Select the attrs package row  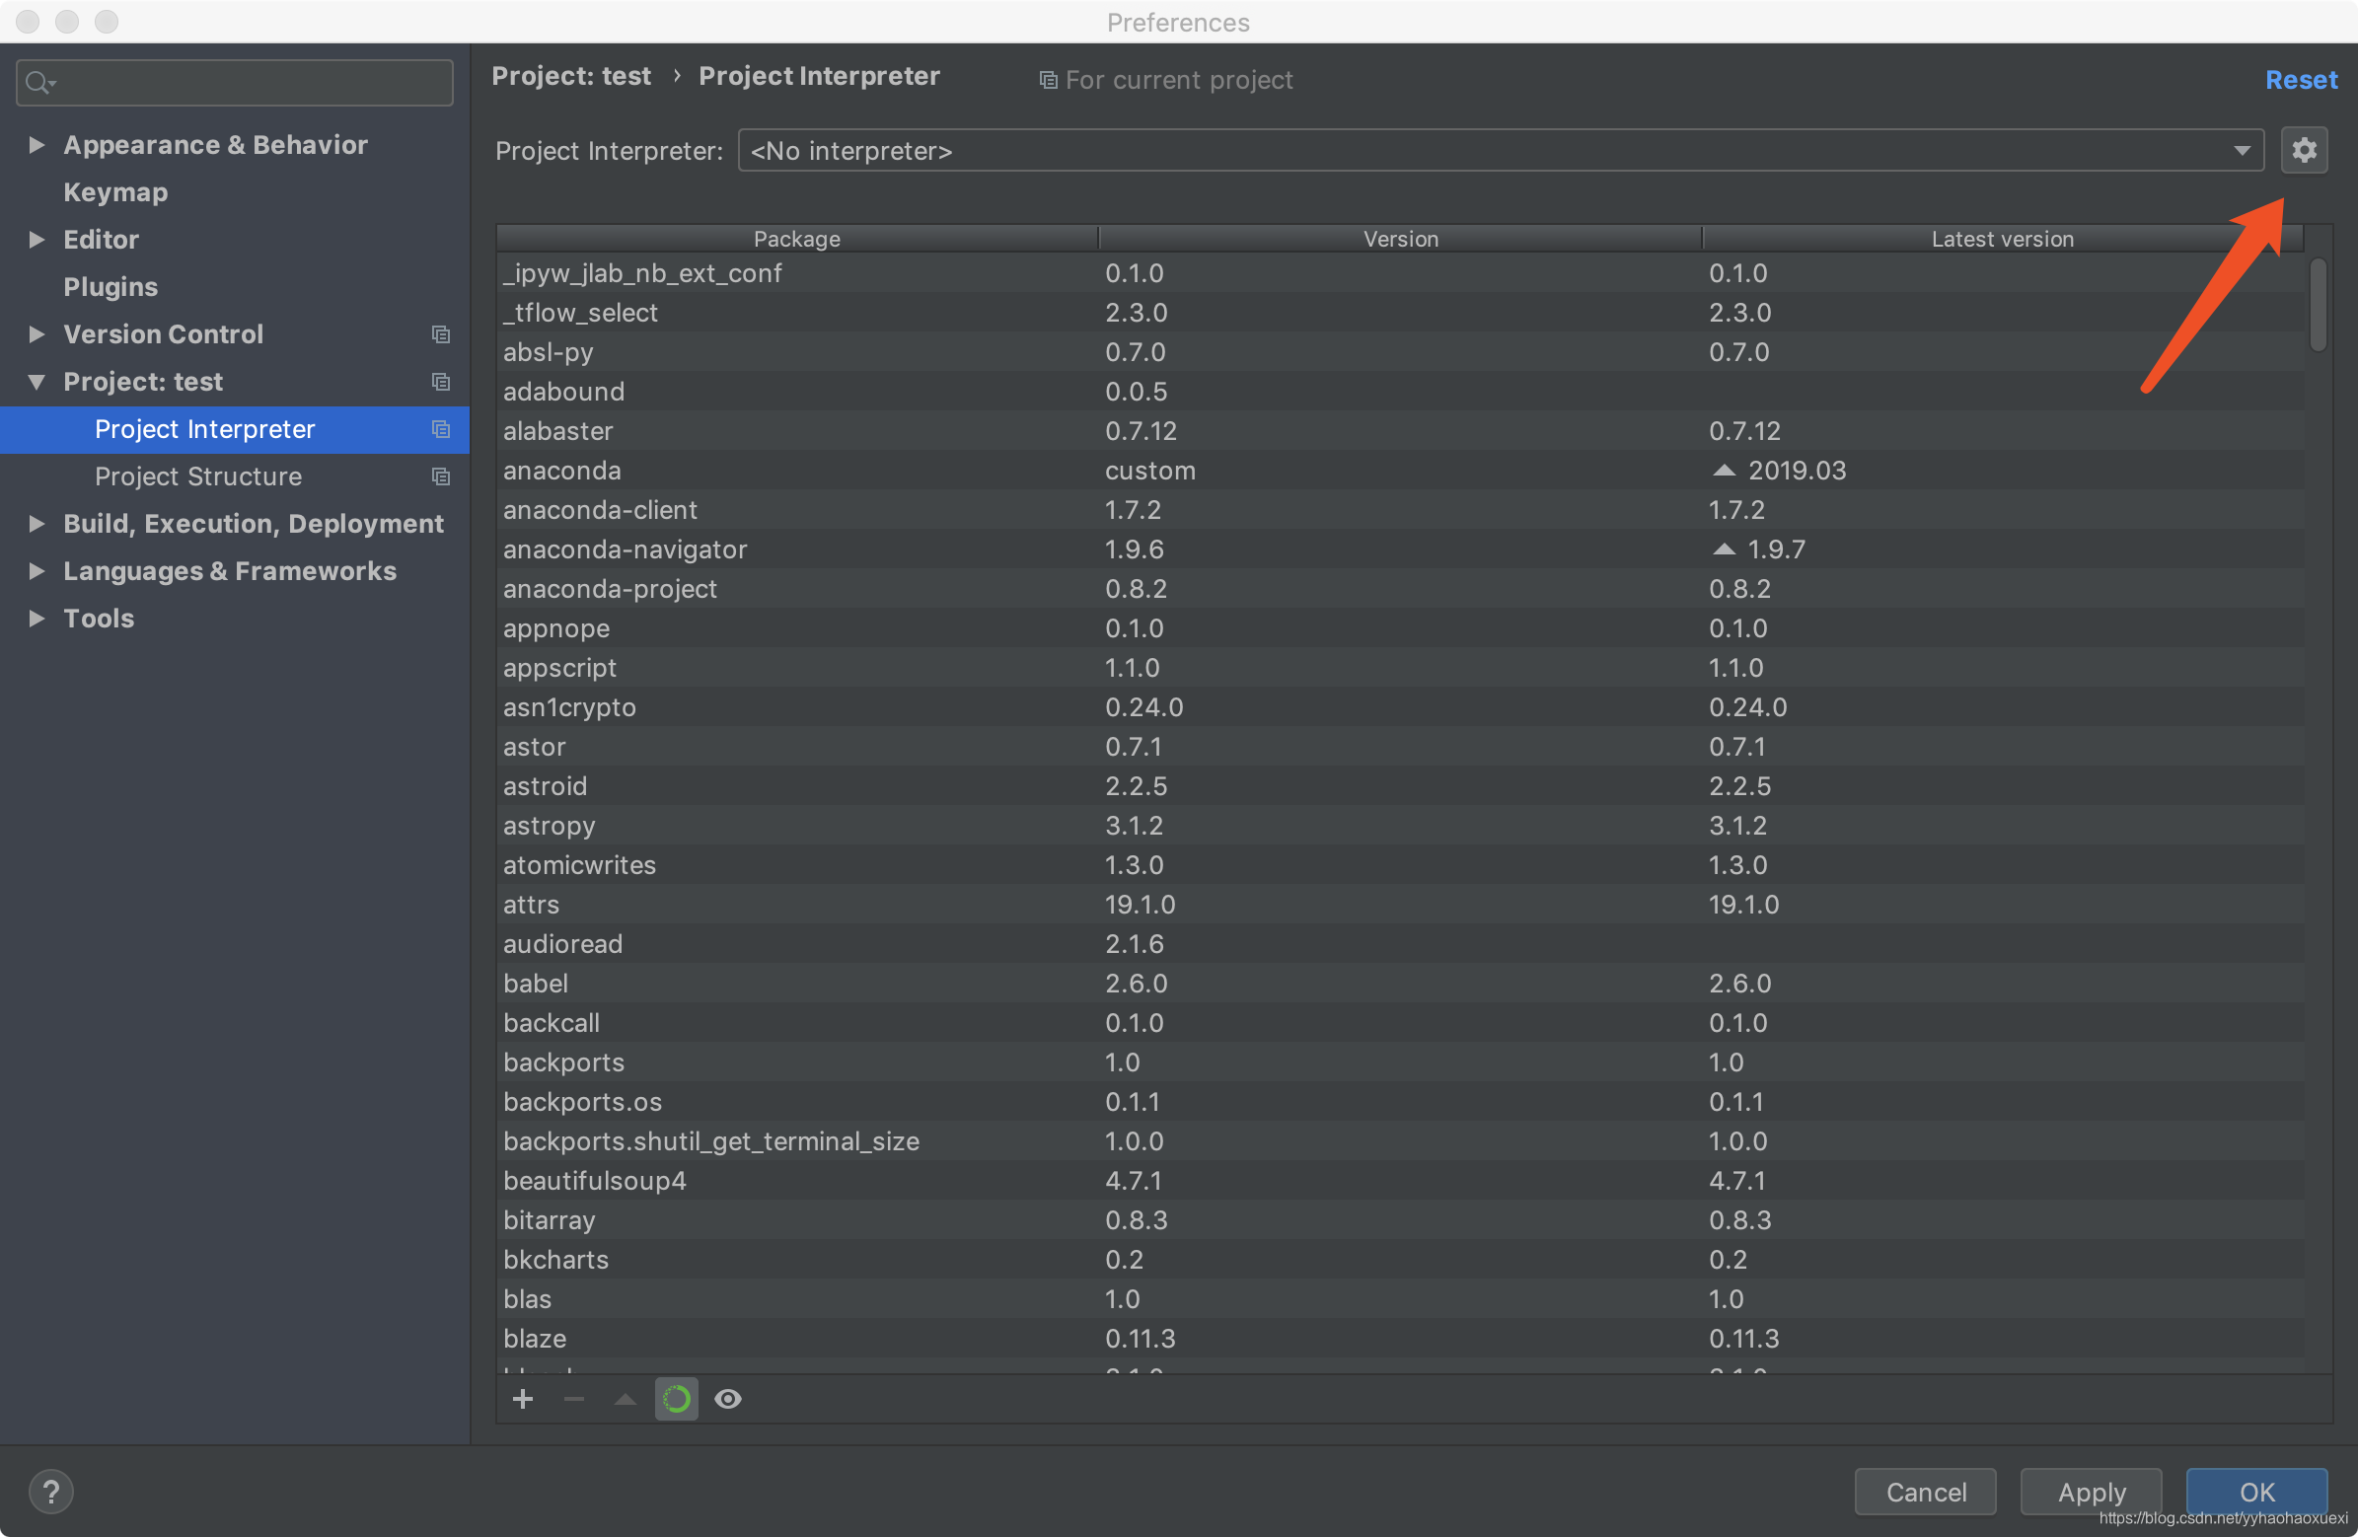click(1400, 904)
